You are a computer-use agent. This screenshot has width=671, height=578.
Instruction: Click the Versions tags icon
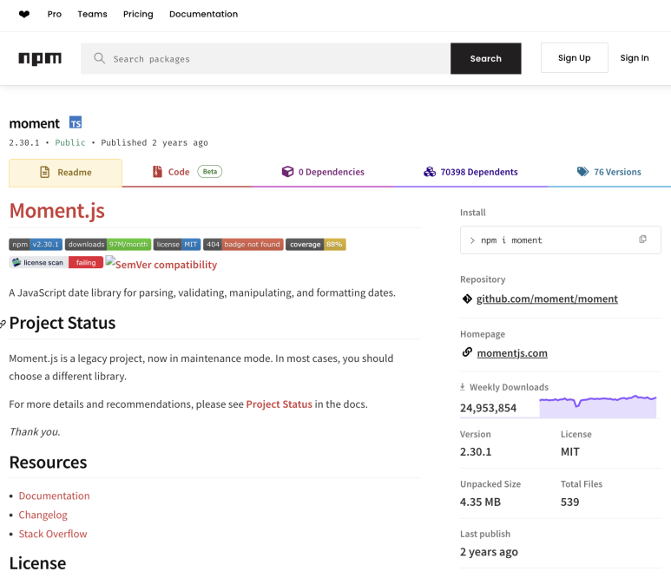[x=582, y=172]
